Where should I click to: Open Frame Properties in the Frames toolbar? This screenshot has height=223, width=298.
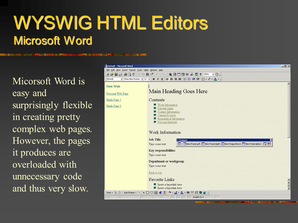(269, 144)
